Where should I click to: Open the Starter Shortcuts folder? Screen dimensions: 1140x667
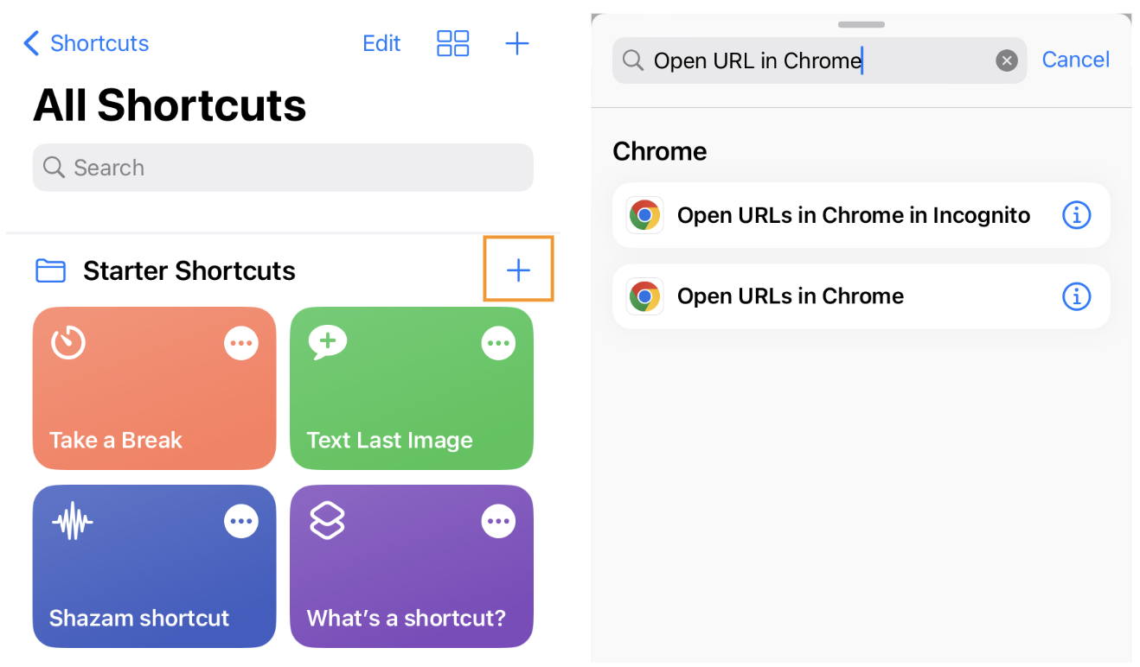tap(165, 270)
